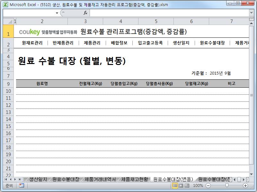257x192 pixels.
Task: Click the insert function fx icon
Action: pos(85,13)
